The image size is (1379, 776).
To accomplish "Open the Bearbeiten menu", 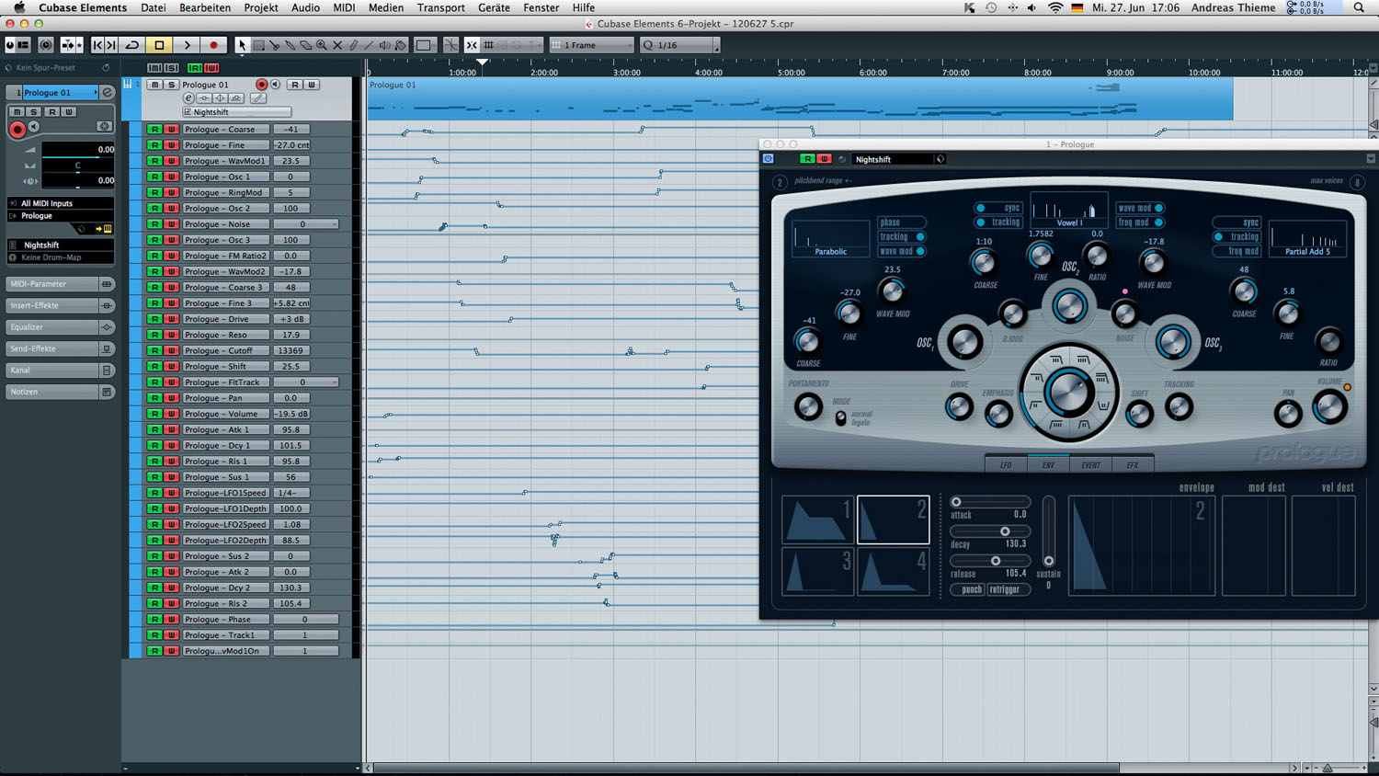I will [205, 7].
